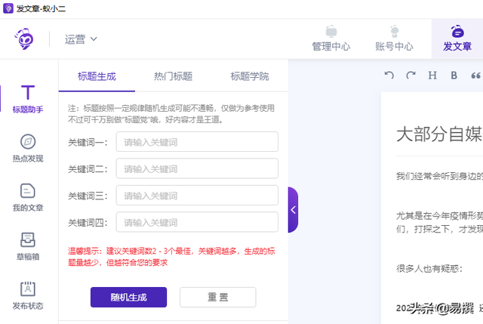Viewport: 483px width, 324px height.
Task: Switch to the 热门标题 tab
Action: (x=173, y=76)
